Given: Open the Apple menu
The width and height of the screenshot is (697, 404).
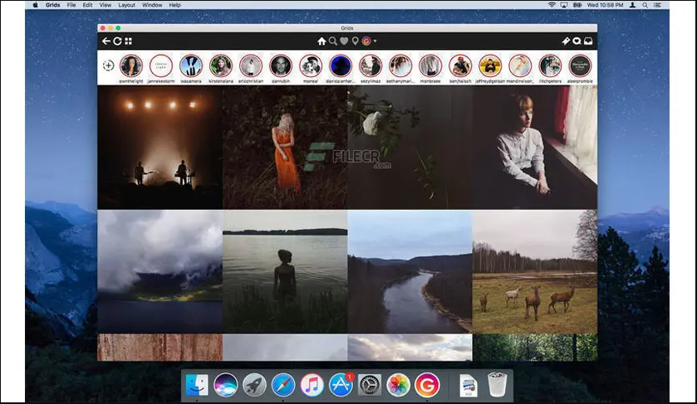Looking at the screenshot, I should (36, 5).
